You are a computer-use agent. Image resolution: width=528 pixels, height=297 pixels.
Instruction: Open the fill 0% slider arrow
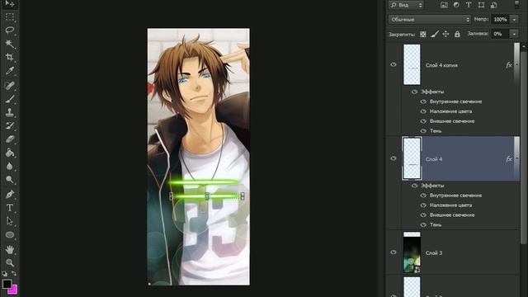click(514, 34)
